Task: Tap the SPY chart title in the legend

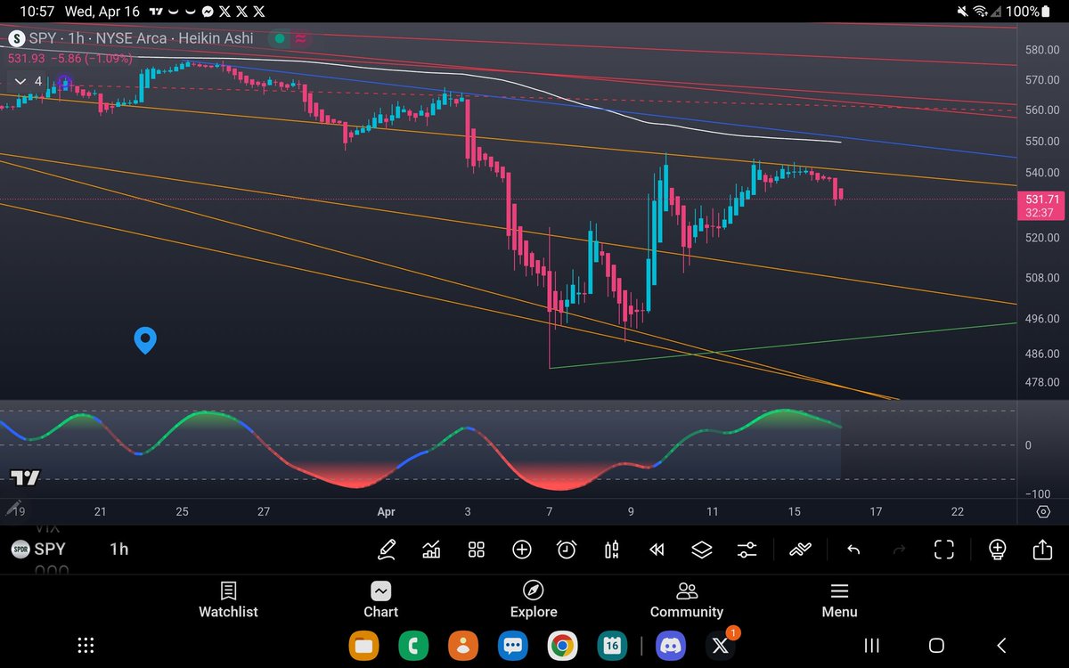Action: [143, 38]
